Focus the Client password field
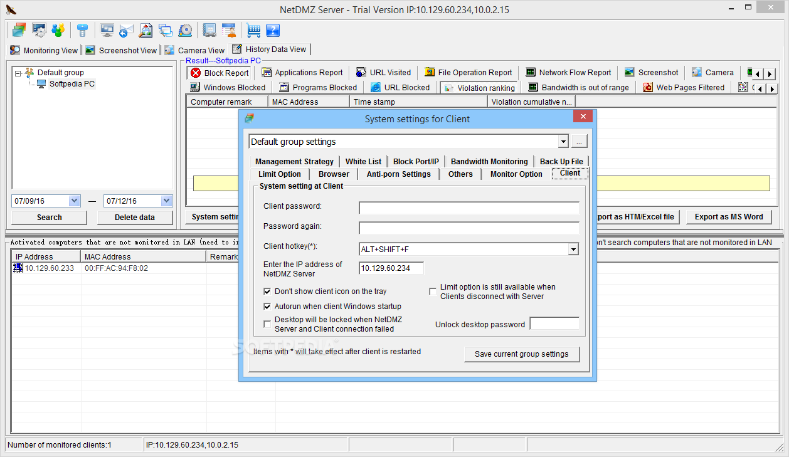 469,208
